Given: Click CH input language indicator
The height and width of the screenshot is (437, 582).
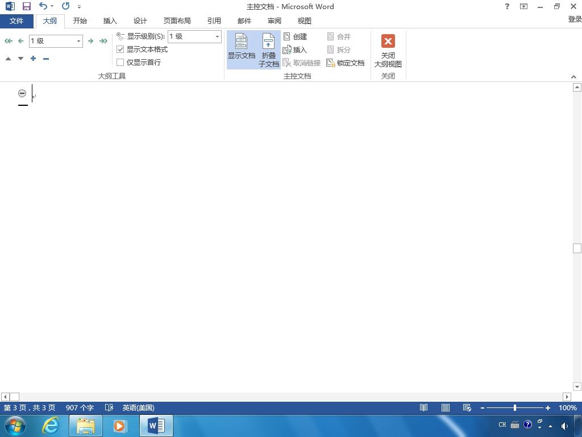Looking at the screenshot, I should point(502,424).
